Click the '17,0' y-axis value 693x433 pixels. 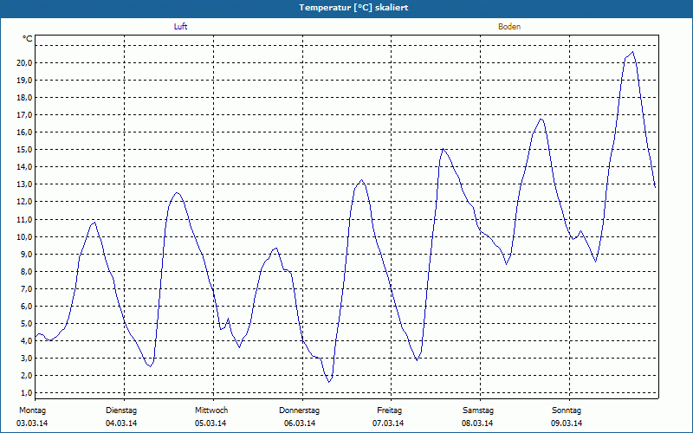24,115
